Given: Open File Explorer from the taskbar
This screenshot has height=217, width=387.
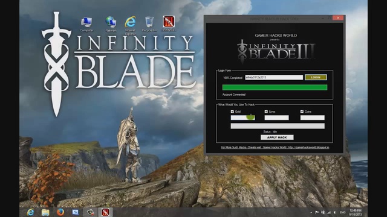Looking at the screenshot, I should pyautogui.click(x=45, y=212).
